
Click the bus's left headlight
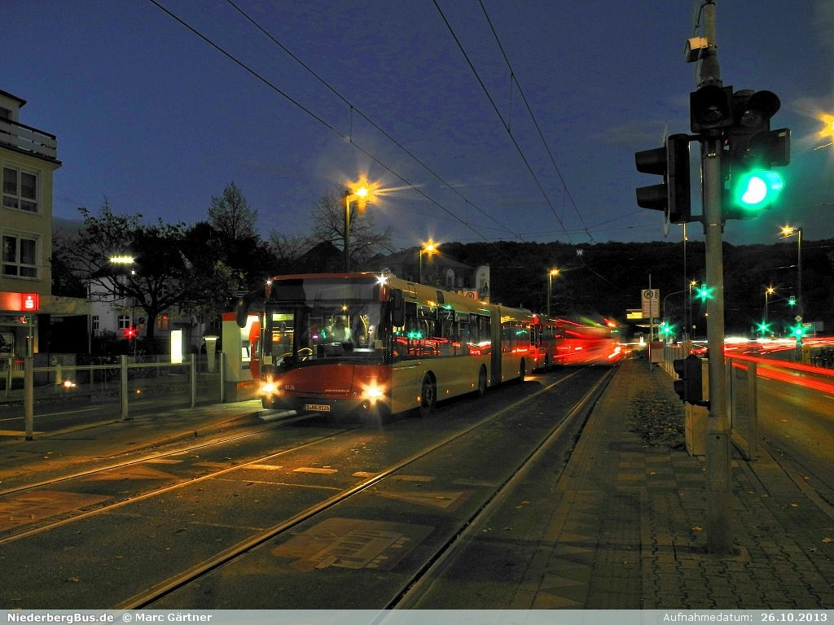coord(269,387)
